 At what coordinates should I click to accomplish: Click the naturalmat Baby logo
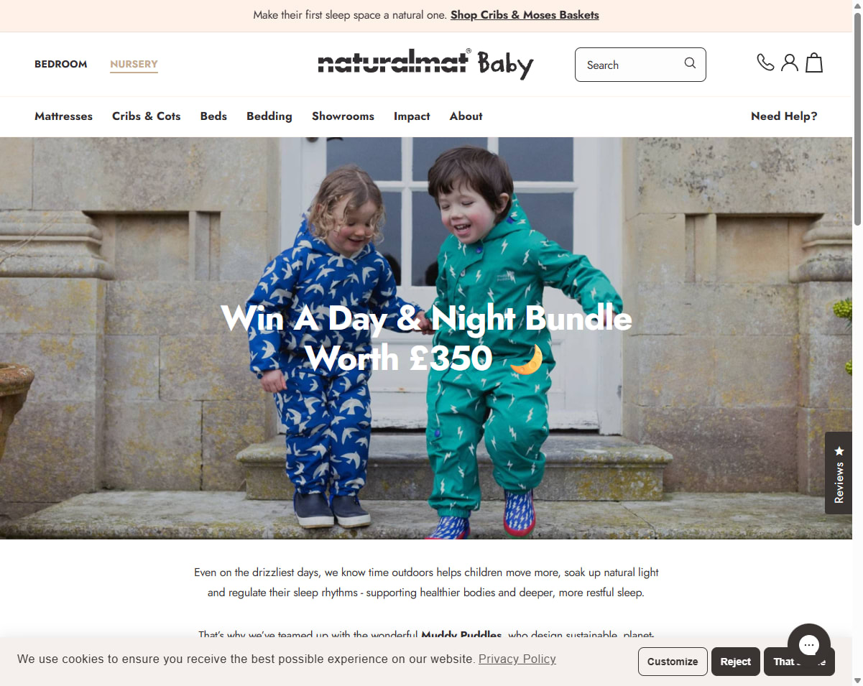425,64
